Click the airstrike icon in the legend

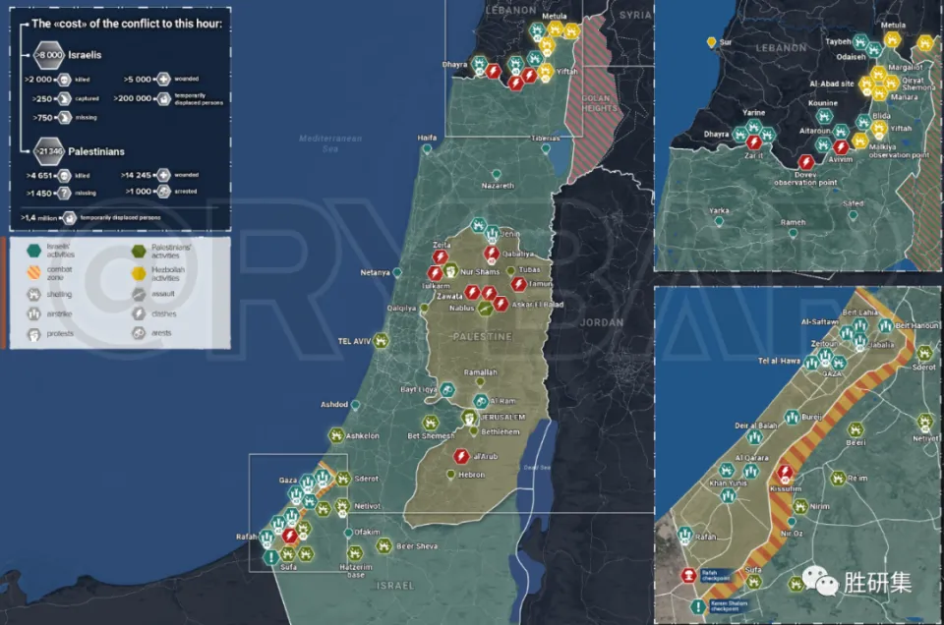[34, 314]
